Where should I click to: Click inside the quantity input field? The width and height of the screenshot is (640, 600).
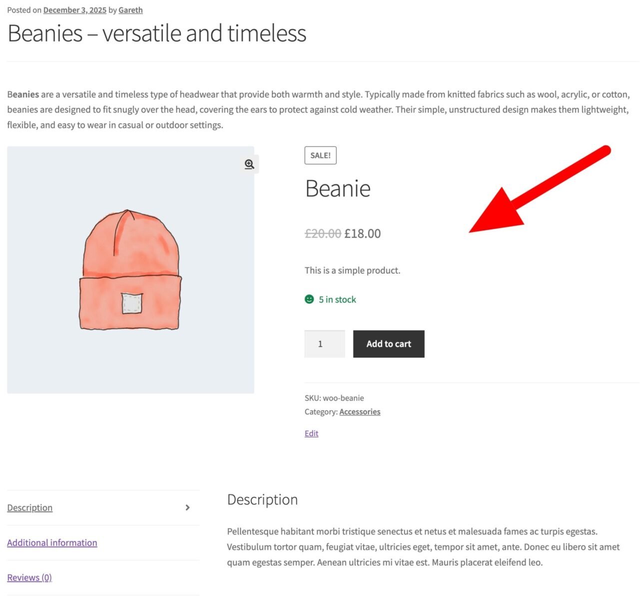[324, 343]
